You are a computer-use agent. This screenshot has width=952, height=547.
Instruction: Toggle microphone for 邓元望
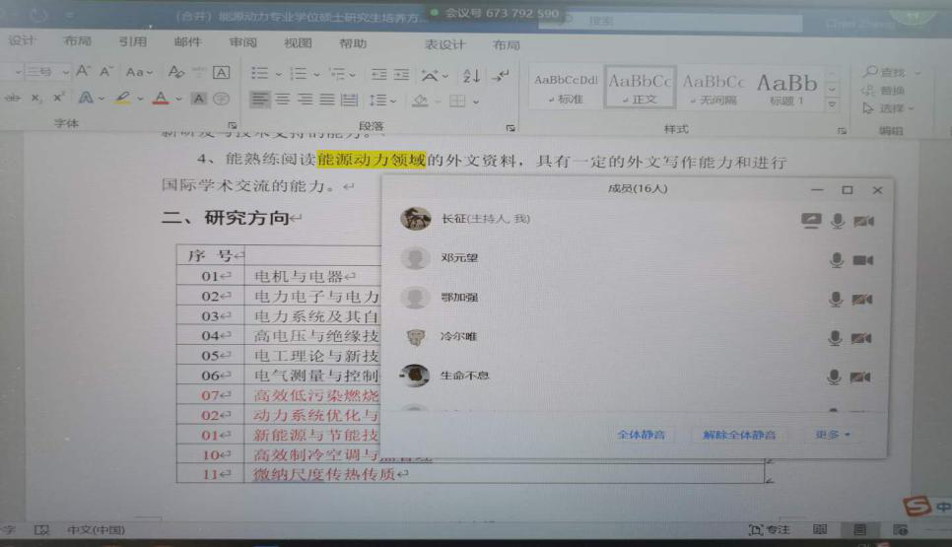837,260
